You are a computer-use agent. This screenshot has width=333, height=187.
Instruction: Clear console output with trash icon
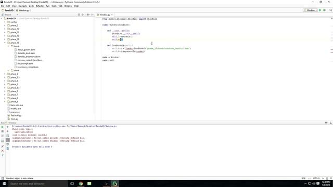8,149
